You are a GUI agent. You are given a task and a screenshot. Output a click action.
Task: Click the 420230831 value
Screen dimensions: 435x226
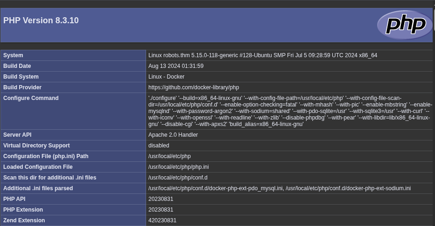click(x=162, y=220)
